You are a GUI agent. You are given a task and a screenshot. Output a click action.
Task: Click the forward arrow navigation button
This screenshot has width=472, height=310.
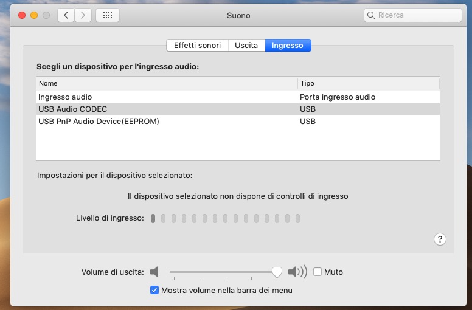pyautogui.click(x=83, y=15)
